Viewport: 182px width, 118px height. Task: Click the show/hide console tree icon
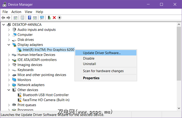pyautogui.click(x=15, y=18)
